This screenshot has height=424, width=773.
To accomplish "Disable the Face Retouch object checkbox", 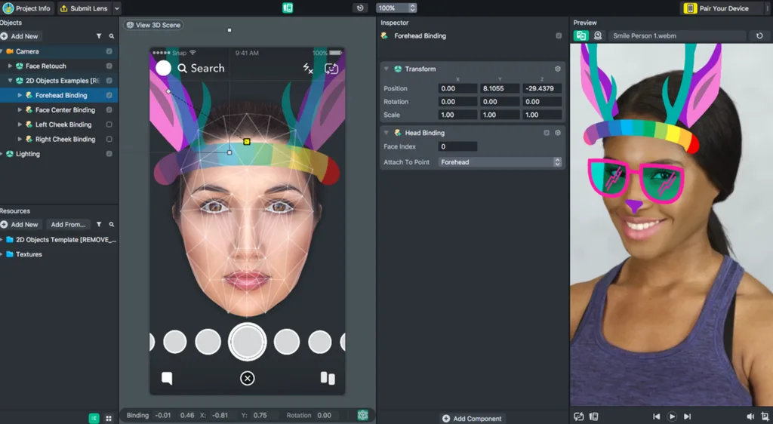I will click(x=109, y=66).
